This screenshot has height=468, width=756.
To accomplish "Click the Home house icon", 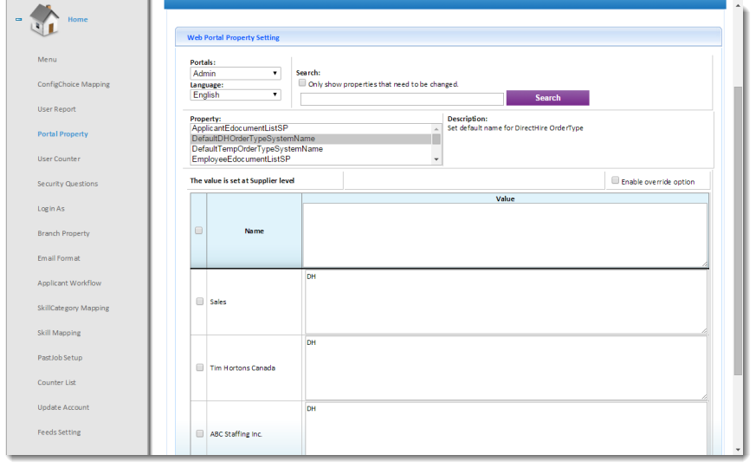I will pos(44,21).
